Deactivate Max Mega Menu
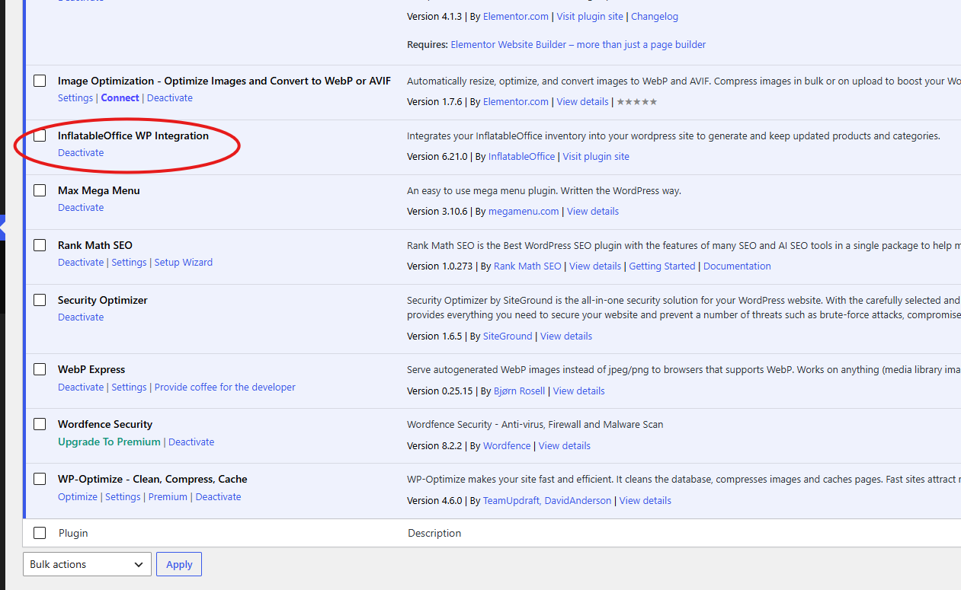961x590 pixels. tap(81, 207)
